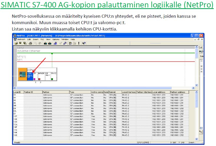
Task: Select the connection row with Local ID 13F
Action: (101, 127)
